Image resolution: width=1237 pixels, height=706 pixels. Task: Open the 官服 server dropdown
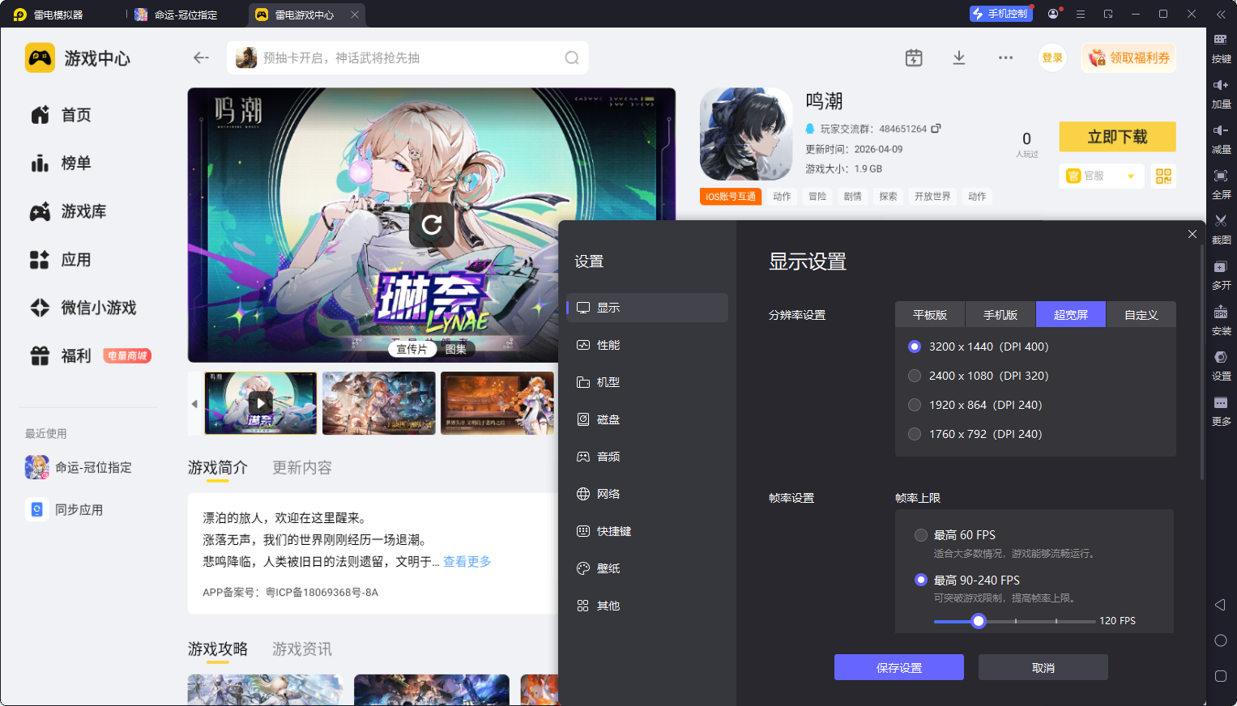coord(1102,176)
